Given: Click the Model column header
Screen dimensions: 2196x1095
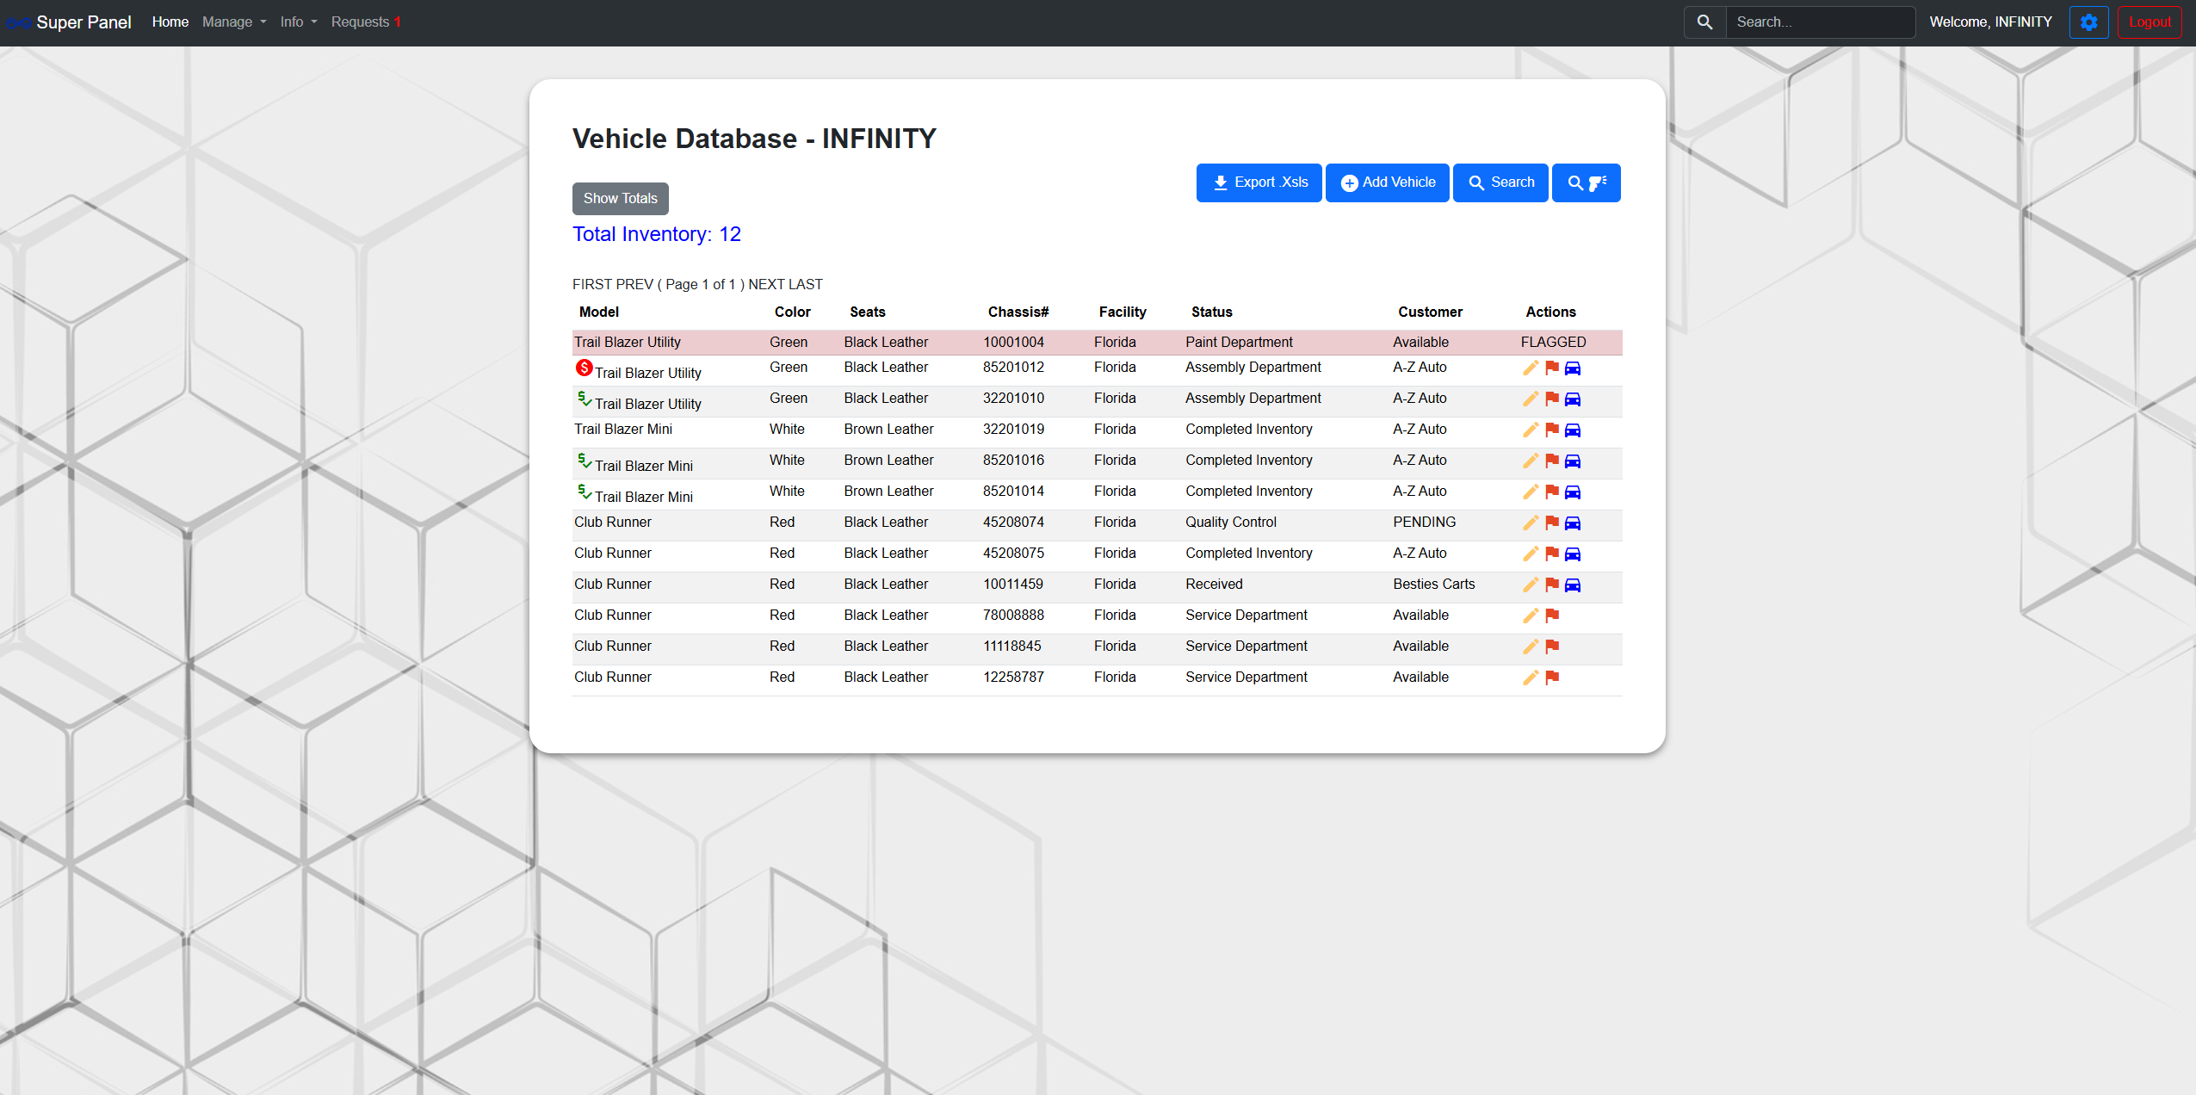Looking at the screenshot, I should [x=599, y=312].
